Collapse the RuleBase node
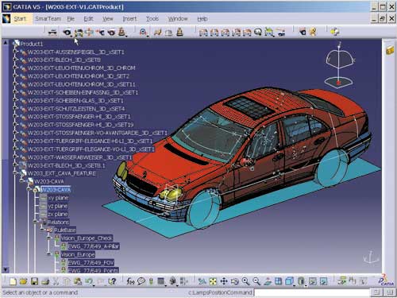This screenshot has width=397, height=298. (42, 230)
